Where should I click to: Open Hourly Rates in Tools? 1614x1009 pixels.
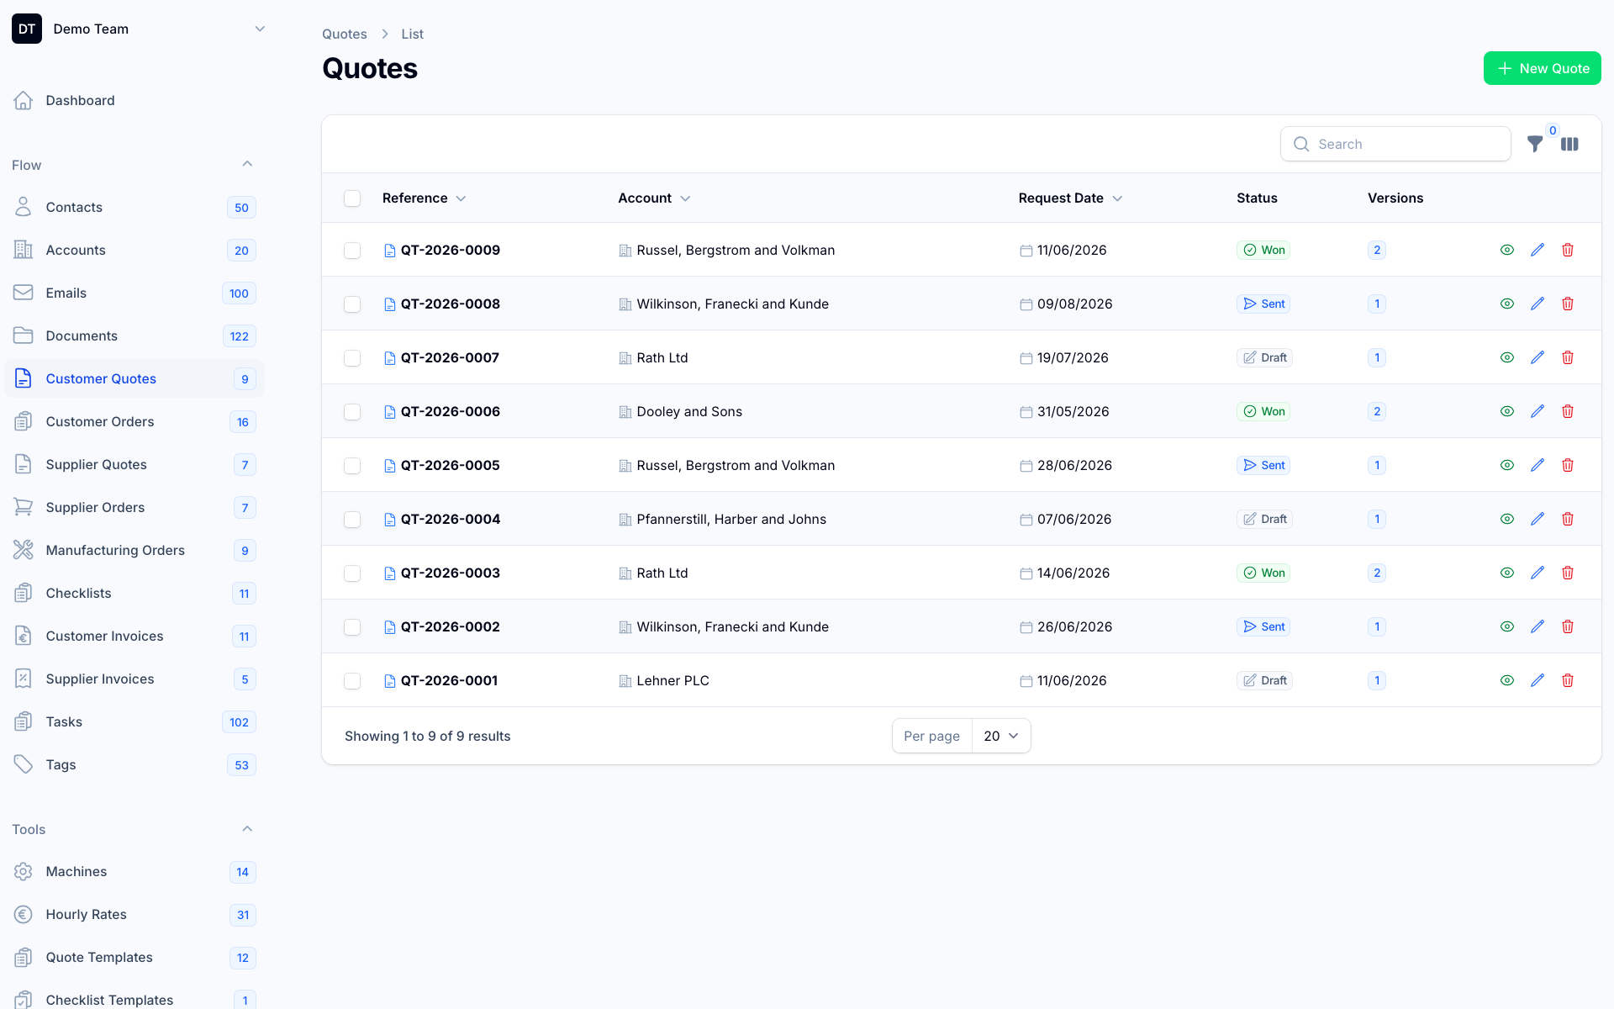click(134, 915)
